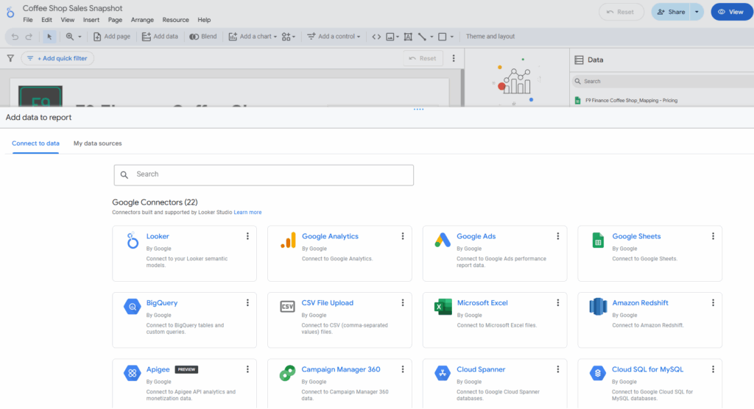The image size is (754, 409).
Task: Open the Add a chart dropdown
Action: 253,37
